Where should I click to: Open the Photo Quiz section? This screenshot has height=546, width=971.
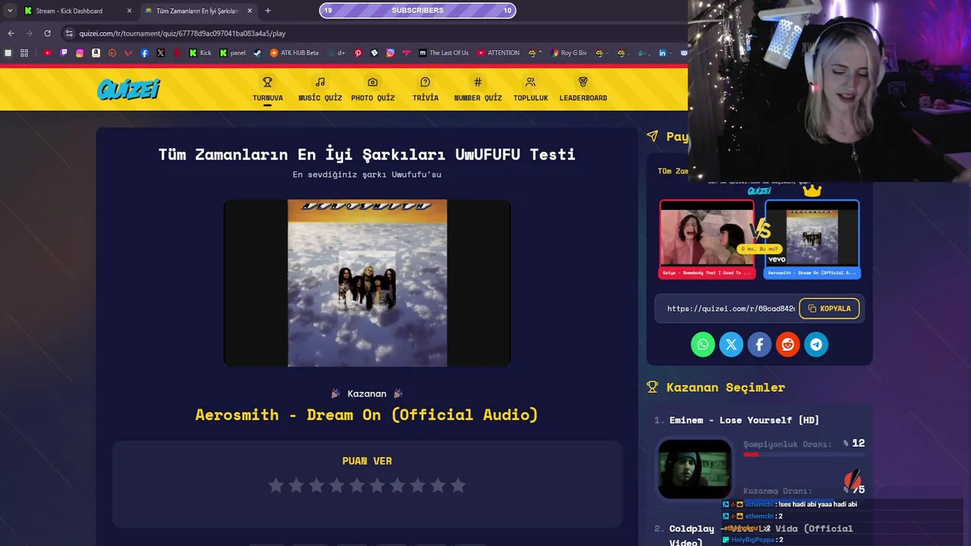pyautogui.click(x=372, y=89)
